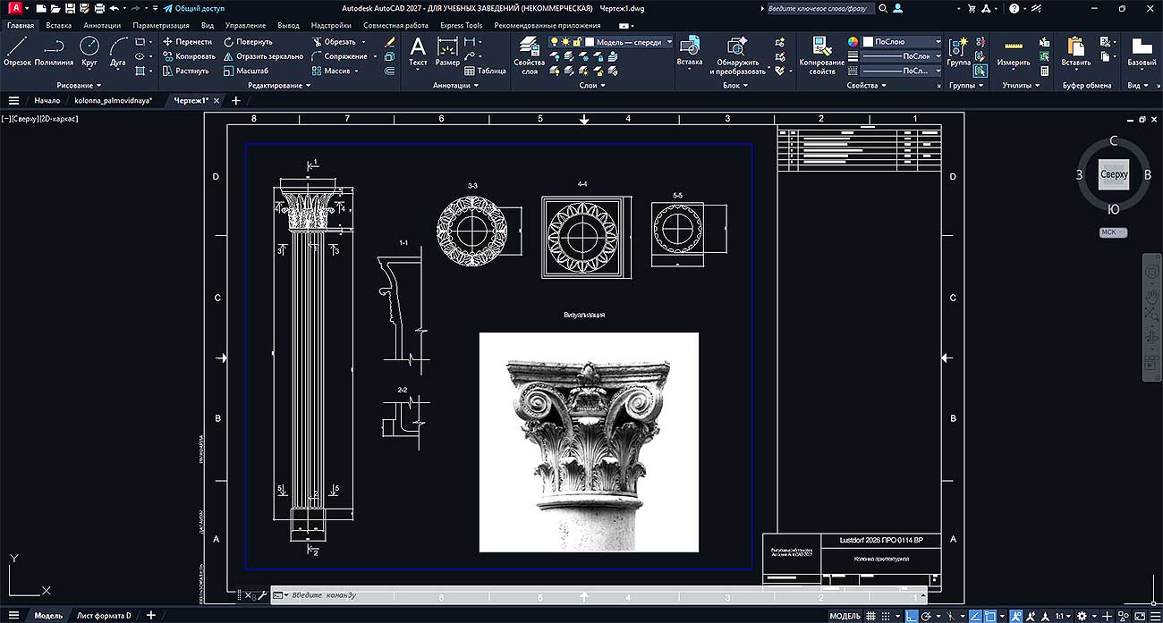Viewport: 1163px width, 623px height.
Task: Select the Дуга (Arc) tool
Action: pyautogui.click(x=118, y=51)
